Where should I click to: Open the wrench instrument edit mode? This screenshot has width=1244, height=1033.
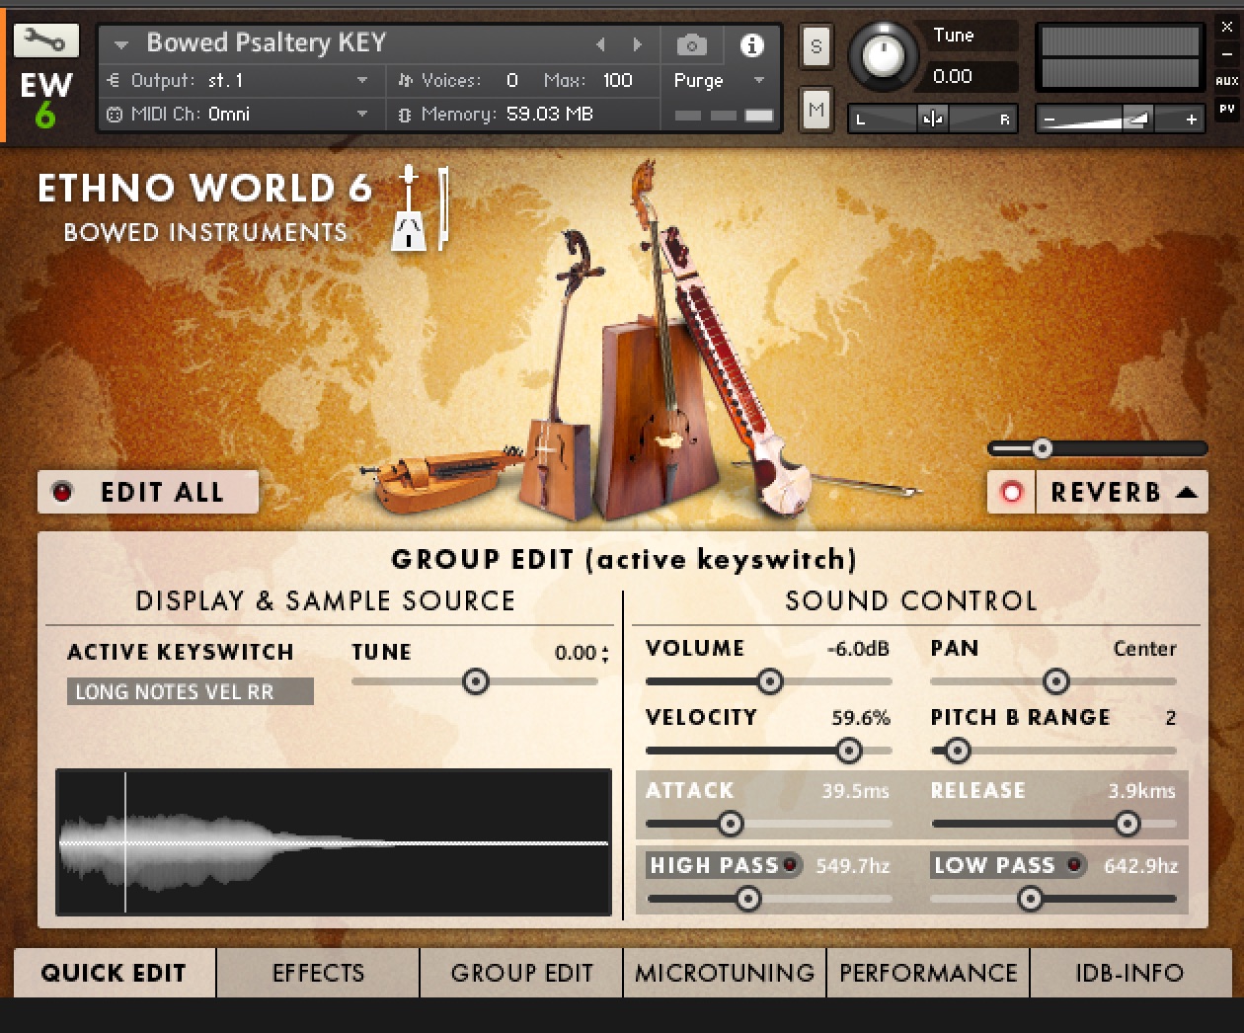pos(45,40)
